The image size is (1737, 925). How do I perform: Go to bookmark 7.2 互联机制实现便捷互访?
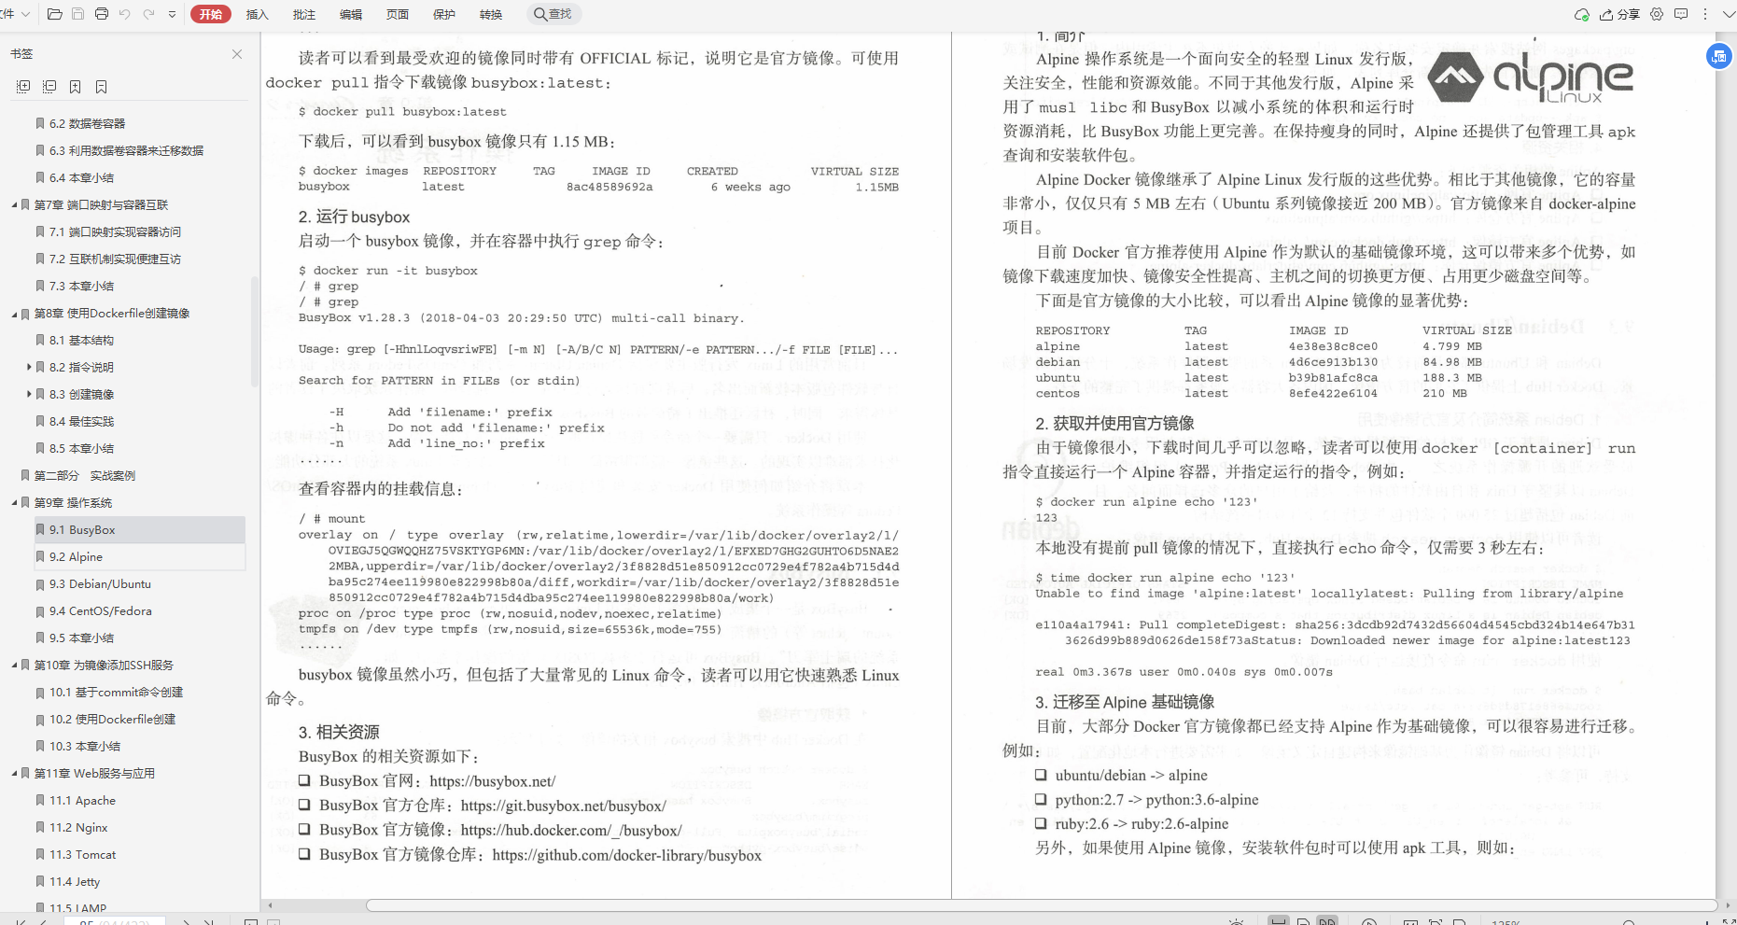(115, 259)
